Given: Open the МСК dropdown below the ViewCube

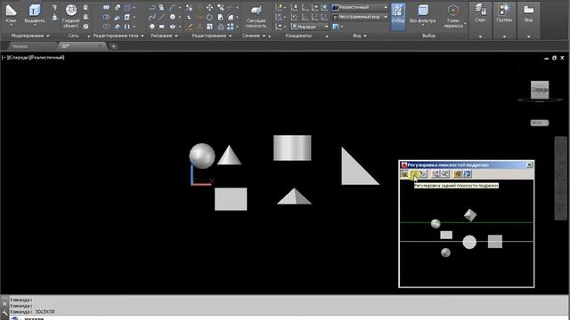Looking at the screenshot, I should [x=540, y=123].
